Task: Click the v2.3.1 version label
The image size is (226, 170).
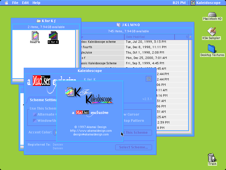Action: coord(147,99)
